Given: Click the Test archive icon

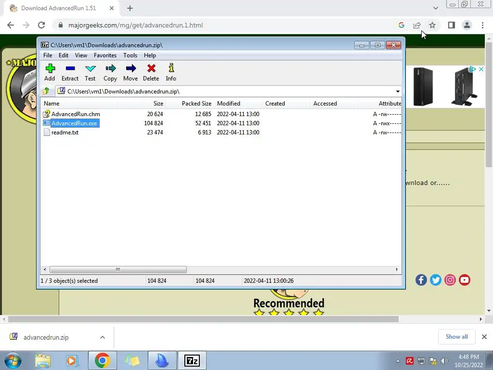Looking at the screenshot, I should [90, 68].
